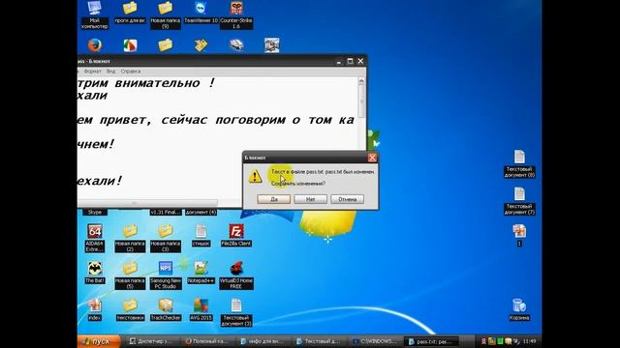Click the Notepad line "чнем!"
The image size is (620, 348).
(96, 144)
